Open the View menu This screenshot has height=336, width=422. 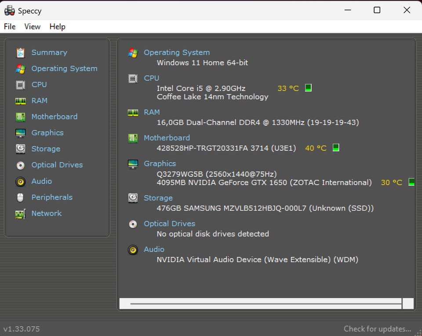33,27
